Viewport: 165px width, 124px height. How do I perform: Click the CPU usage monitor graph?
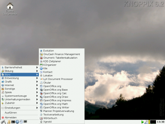click(153, 122)
